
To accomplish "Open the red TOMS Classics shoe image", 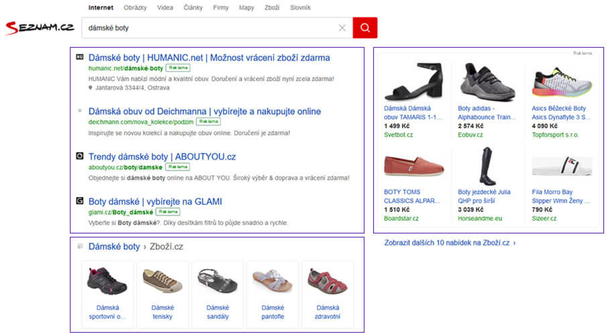I will [414, 166].
